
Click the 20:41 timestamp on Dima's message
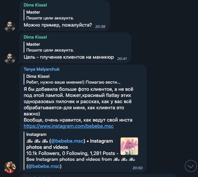[122, 59]
